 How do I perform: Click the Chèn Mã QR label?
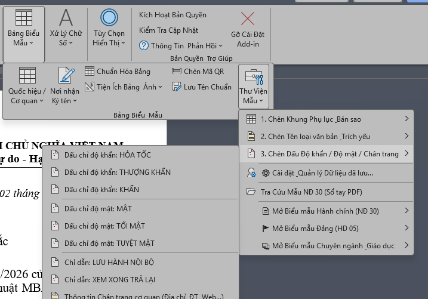point(204,72)
